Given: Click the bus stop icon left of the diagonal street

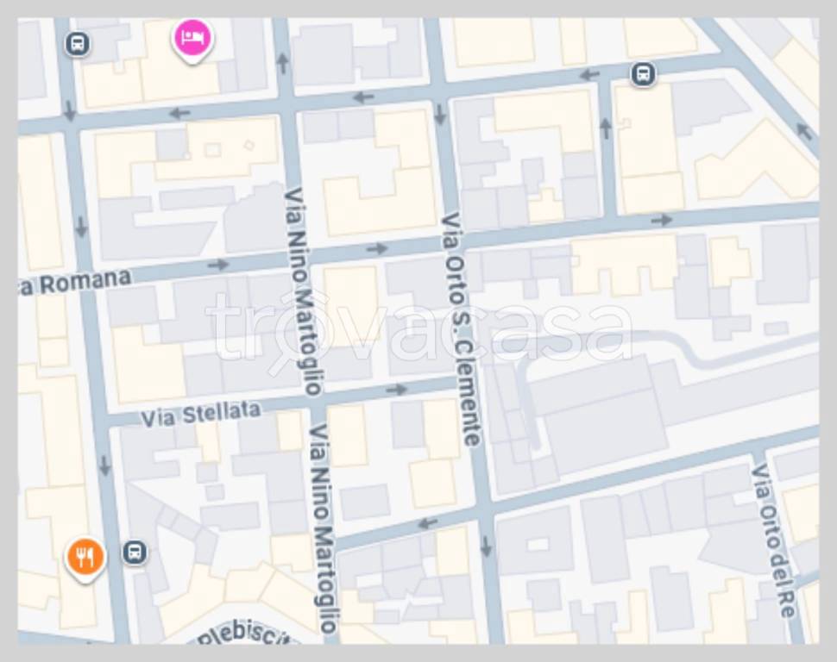Looking at the screenshot, I should 643,73.
